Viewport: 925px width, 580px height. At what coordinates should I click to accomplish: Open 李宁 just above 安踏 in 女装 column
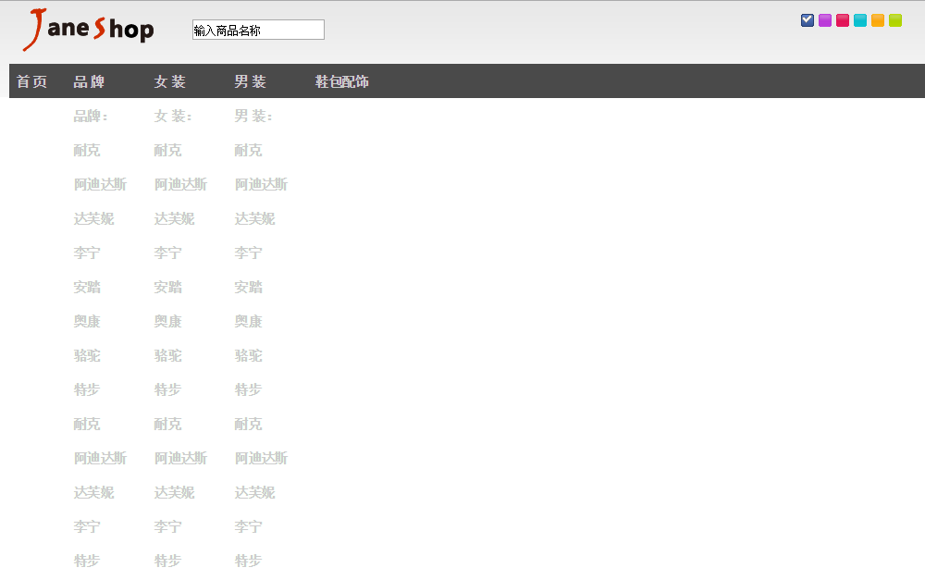167,253
